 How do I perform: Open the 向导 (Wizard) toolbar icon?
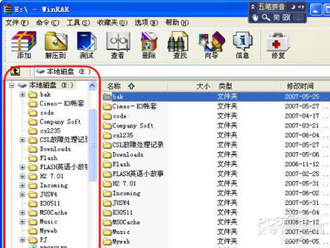point(212,41)
